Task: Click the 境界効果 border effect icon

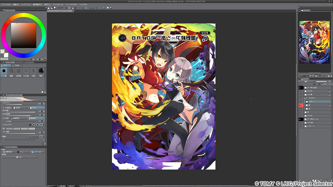Action: click(4, 152)
